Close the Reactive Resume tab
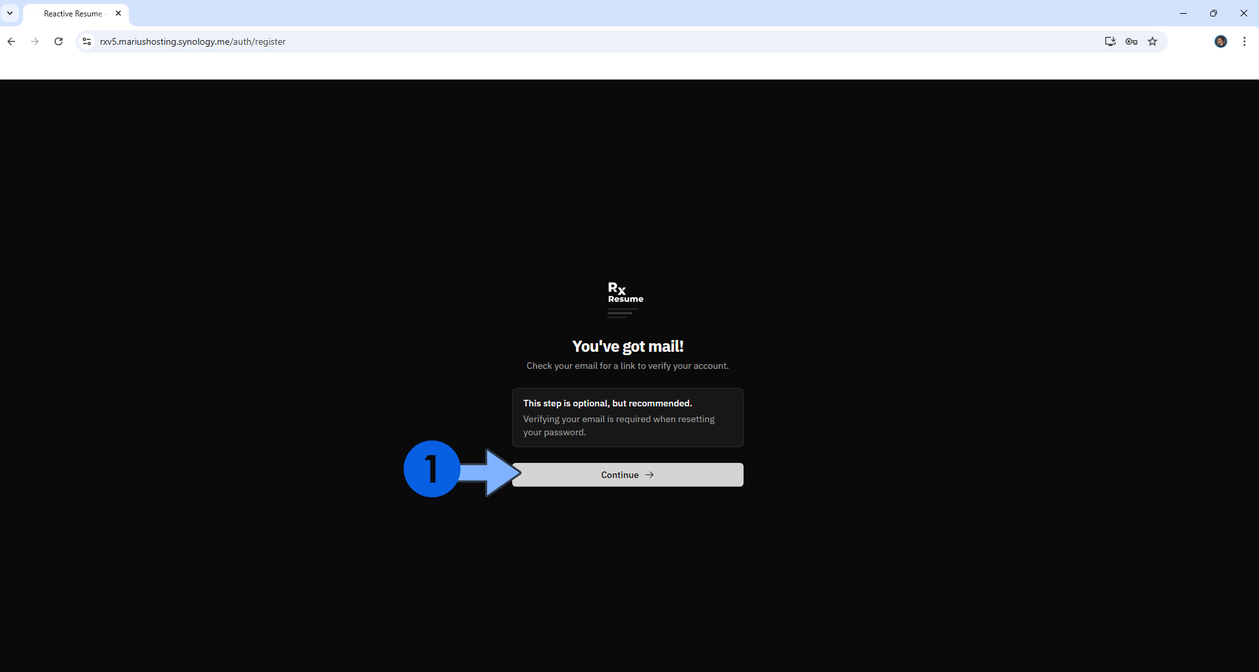The height and width of the screenshot is (672, 1259). (118, 13)
